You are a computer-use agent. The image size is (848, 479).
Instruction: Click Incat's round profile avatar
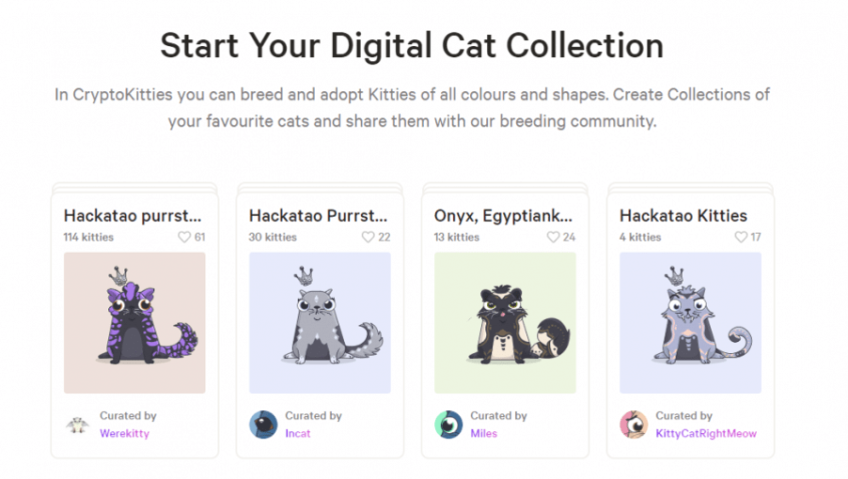point(263,425)
